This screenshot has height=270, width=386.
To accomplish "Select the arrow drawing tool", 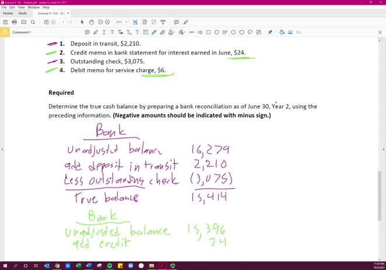I will (x=200, y=32).
